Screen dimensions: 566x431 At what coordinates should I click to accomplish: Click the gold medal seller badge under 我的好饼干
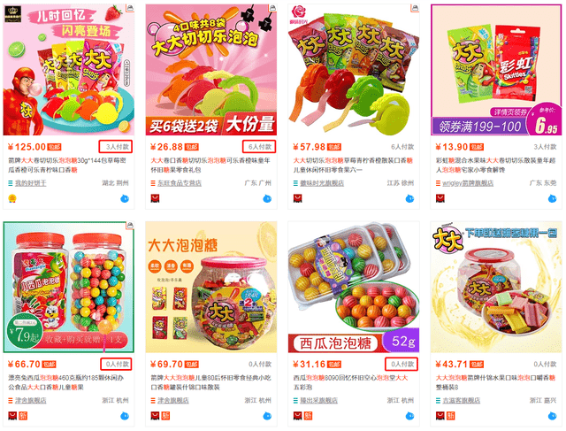pyautogui.click(x=11, y=198)
